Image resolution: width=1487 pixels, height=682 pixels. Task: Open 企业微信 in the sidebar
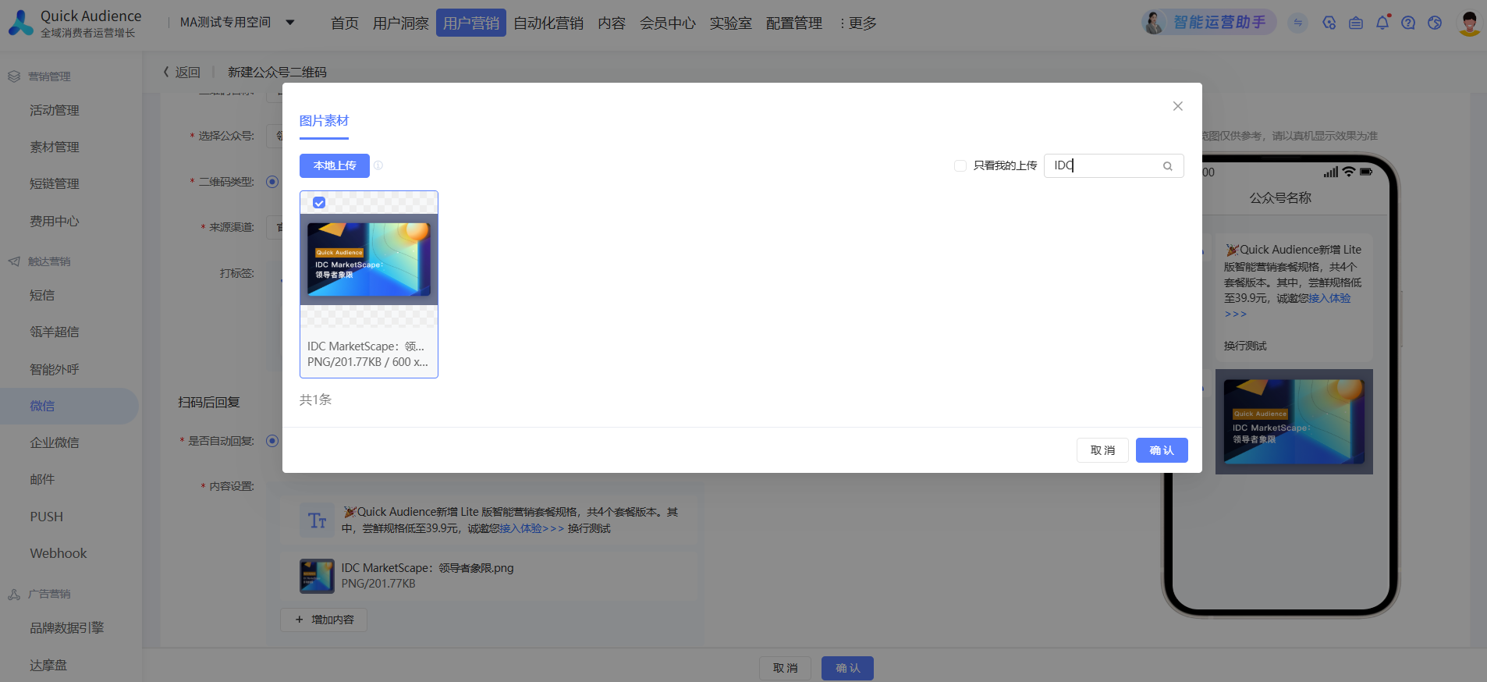[55, 442]
